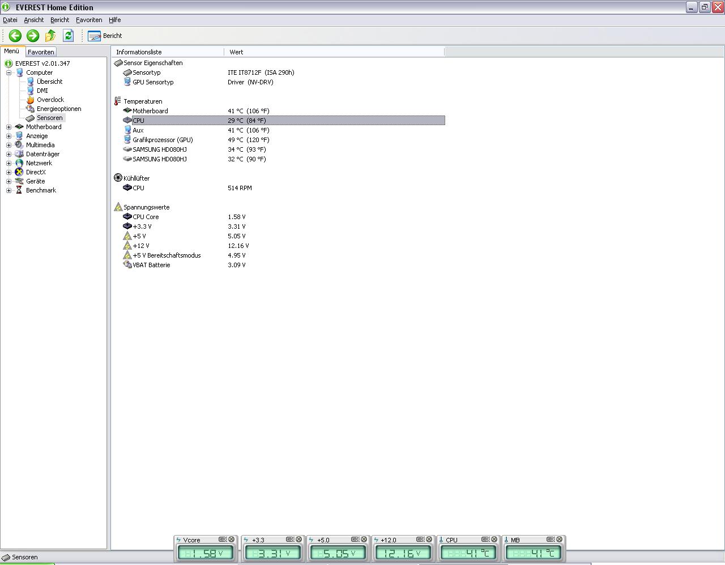The height and width of the screenshot is (565, 725).
Task: Select EVEREST v2.01.347 root node
Action: pyautogui.click(x=42, y=63)
